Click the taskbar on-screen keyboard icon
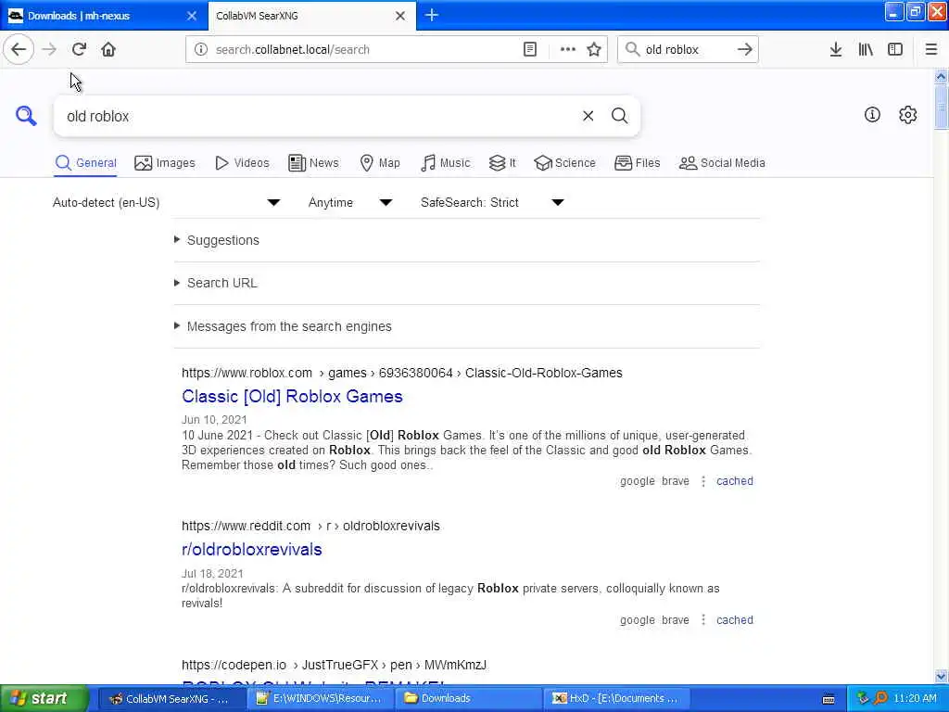This screenshot has width=949, height=712. coord(829,699)
